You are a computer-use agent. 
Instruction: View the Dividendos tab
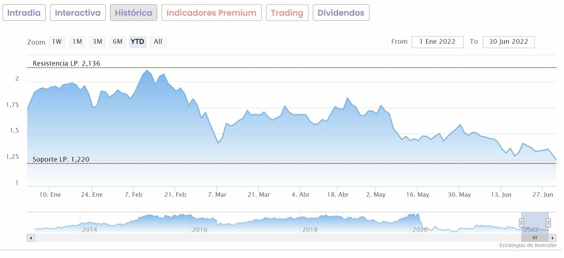point(341,13)
